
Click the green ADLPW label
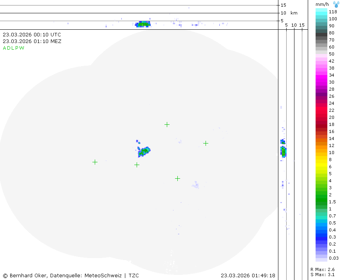click(14, 48)
